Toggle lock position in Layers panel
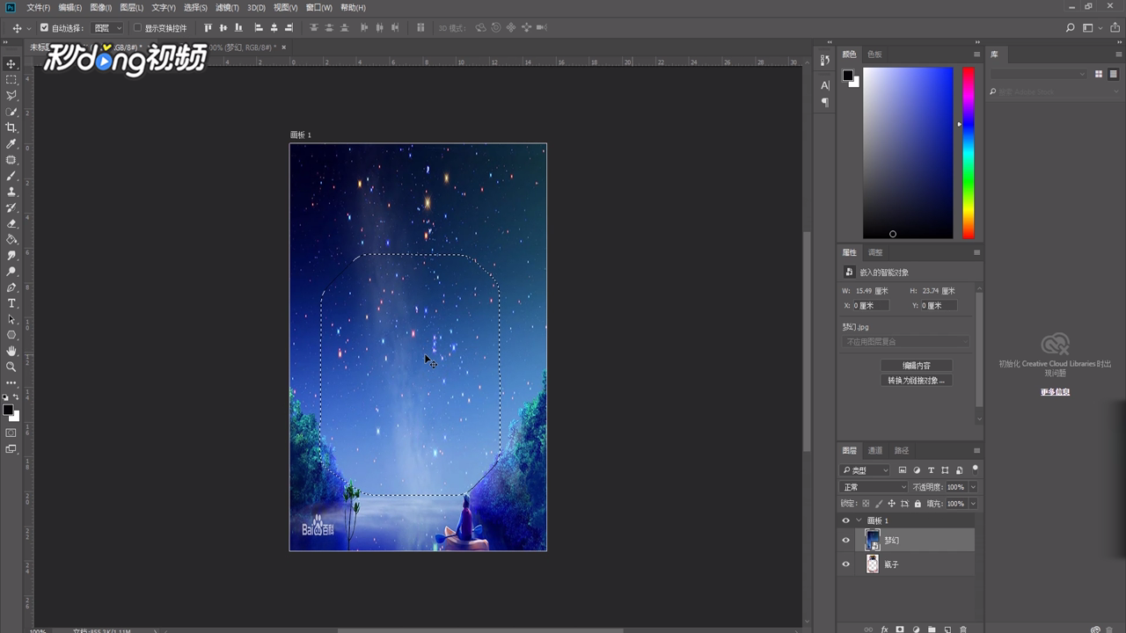 click(x=891, y=504)
